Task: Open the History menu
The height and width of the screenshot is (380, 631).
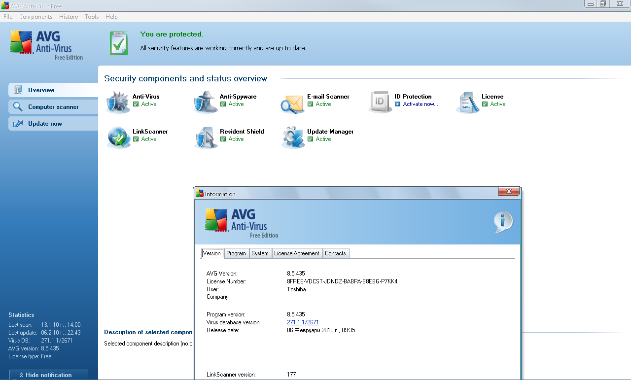Action: tap(69, 17)
